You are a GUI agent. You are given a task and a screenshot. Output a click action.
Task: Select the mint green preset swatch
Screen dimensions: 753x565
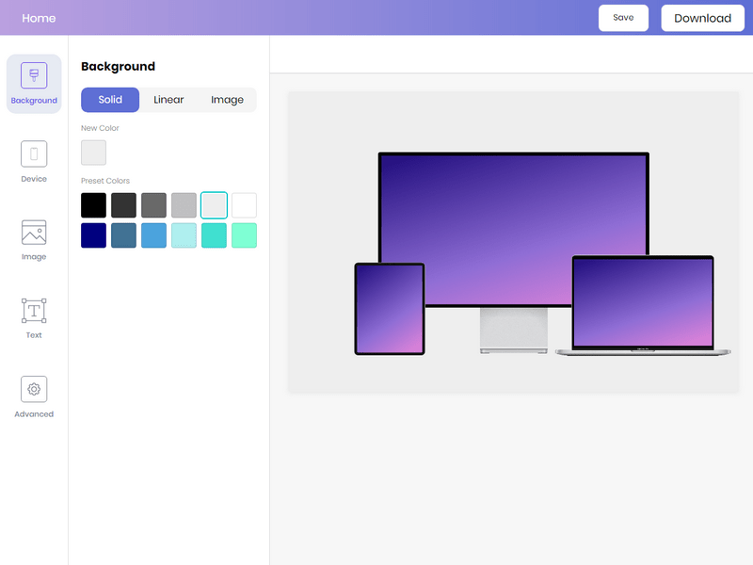coord(245,235)
